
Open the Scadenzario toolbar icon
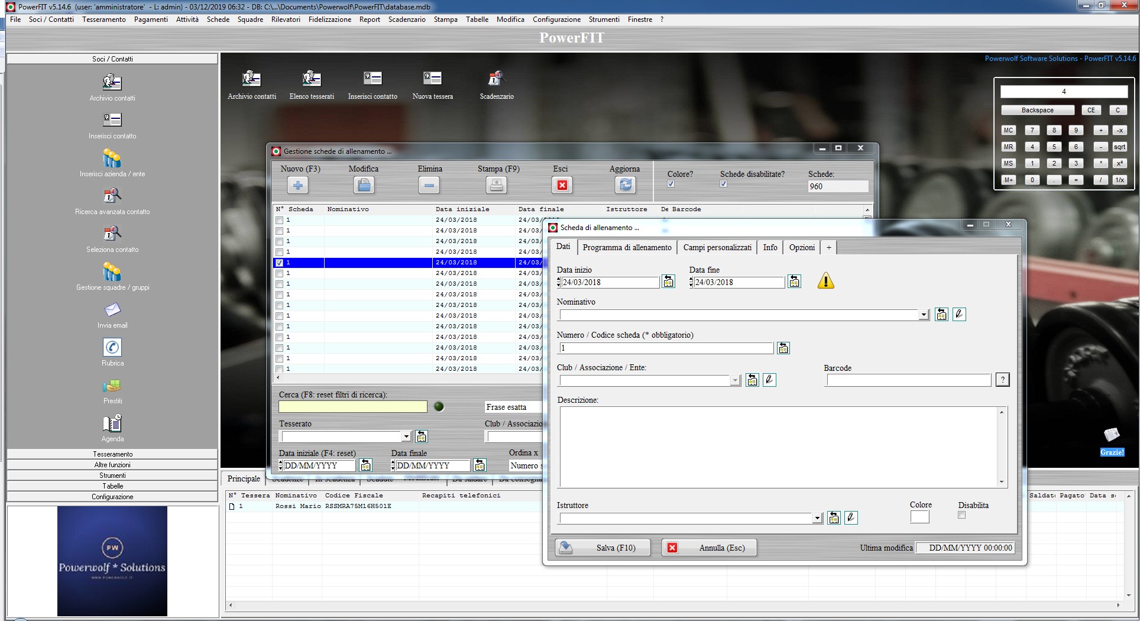pyautogui.click(x=496, y=78)
